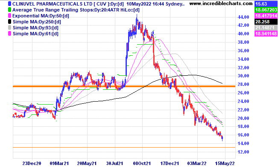The width and height of the screenshot is (278, 168).
Task: Click the 09Mar21 date axis label
Action: tap(59, 163)
